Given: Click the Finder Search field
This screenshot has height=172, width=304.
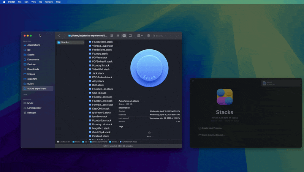Looking at the screenshot, I should point(166,36).
